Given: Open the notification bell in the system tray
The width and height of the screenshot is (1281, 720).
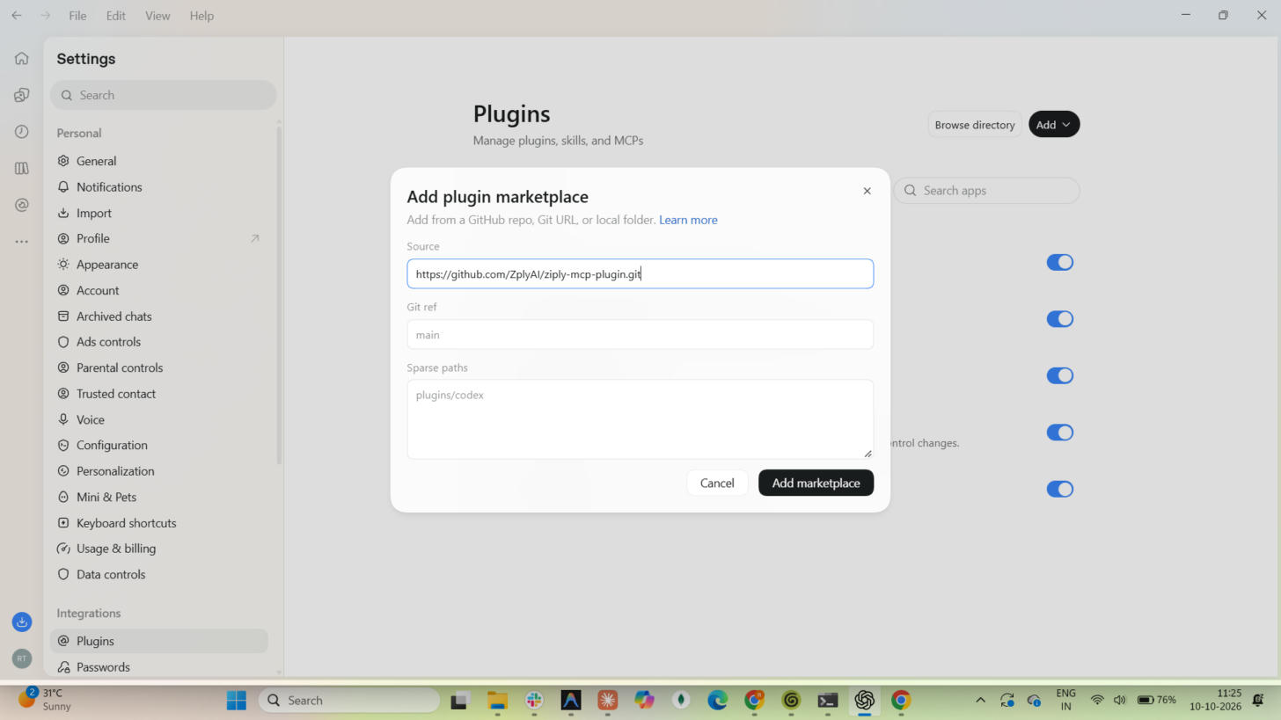Looking at the screenshot, I should 1258,700.
